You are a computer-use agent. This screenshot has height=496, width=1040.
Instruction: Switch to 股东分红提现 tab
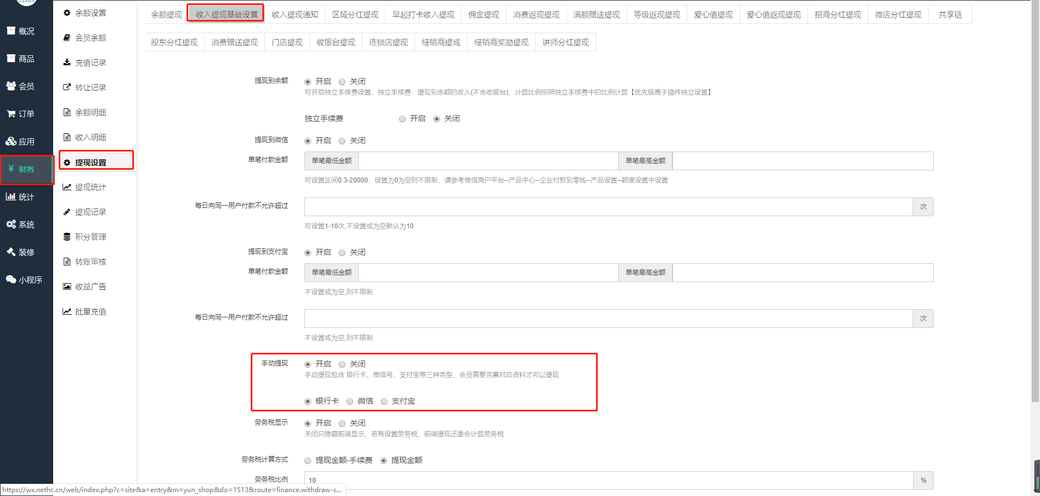tap(174, 42)
